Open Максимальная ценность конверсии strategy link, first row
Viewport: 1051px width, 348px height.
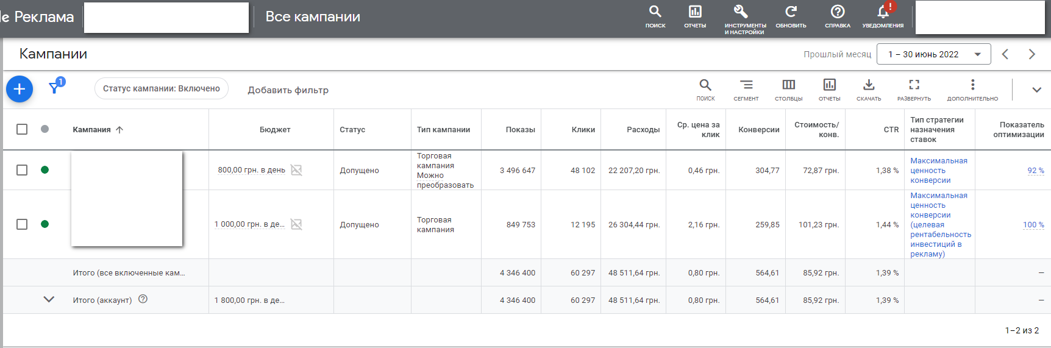point(939,171)
